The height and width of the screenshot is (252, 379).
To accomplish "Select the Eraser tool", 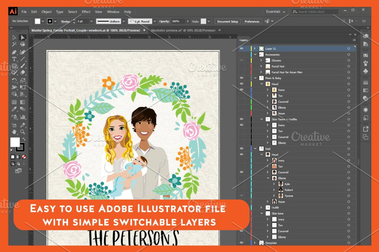I will (22, 73).
